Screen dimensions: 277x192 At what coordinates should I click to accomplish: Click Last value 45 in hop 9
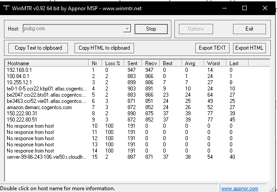tap(232, 120)
